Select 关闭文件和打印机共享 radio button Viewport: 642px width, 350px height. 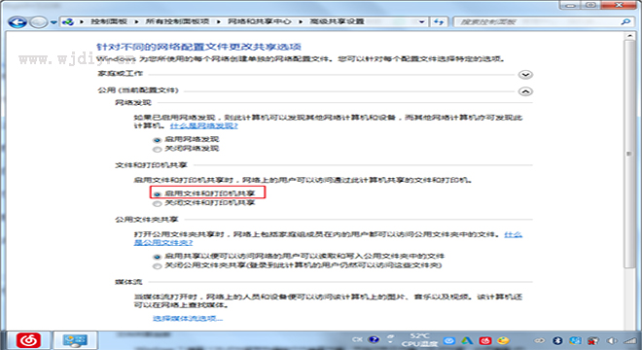157,203
